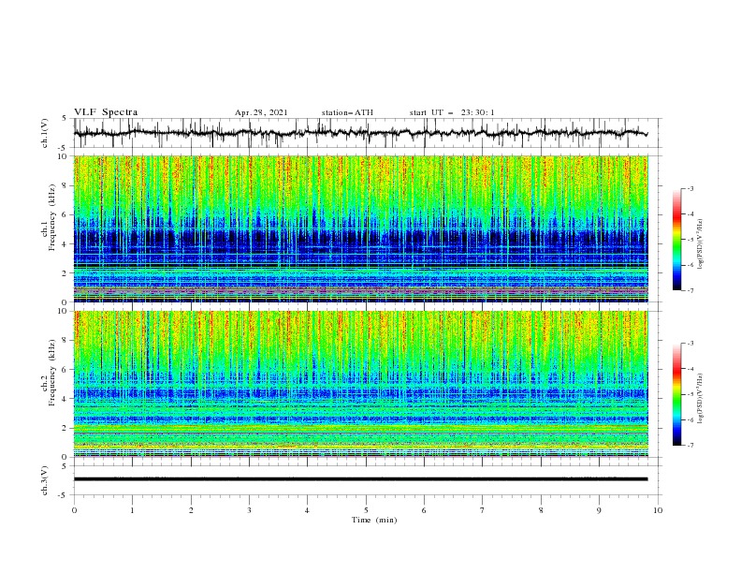This screenshot has width=741, height=573.
Task: Click the ch.3 voltage waveform trace
Action: 361,479
